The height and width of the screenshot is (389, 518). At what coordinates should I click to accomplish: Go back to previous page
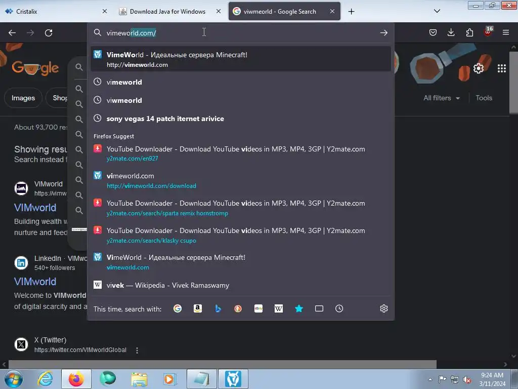12,33
